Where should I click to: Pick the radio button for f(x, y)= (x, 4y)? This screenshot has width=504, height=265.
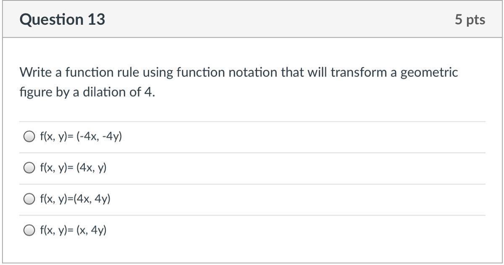(x=29, y=230)
